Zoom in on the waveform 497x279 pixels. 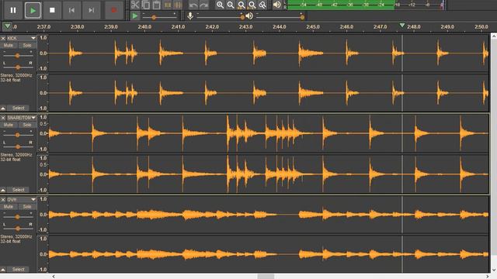pos(220,5)
